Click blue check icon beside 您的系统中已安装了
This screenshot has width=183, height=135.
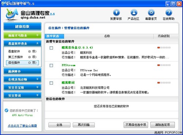pos(6,110)
